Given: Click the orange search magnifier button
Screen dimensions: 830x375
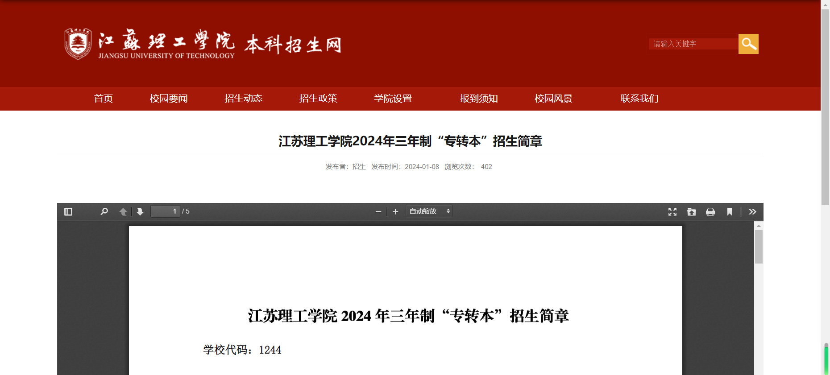Looking at the screenshot, I should (x=748, y=44).
